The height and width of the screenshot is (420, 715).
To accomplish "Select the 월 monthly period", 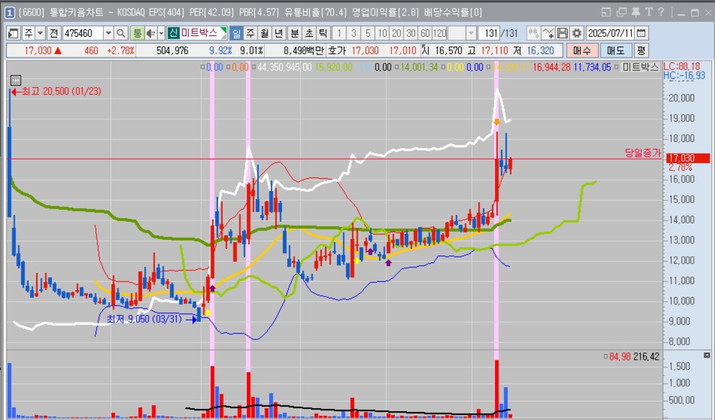I will click(x=265, y=34).
